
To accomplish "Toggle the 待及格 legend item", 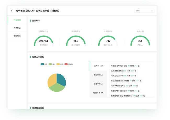I will coord(69,64).
